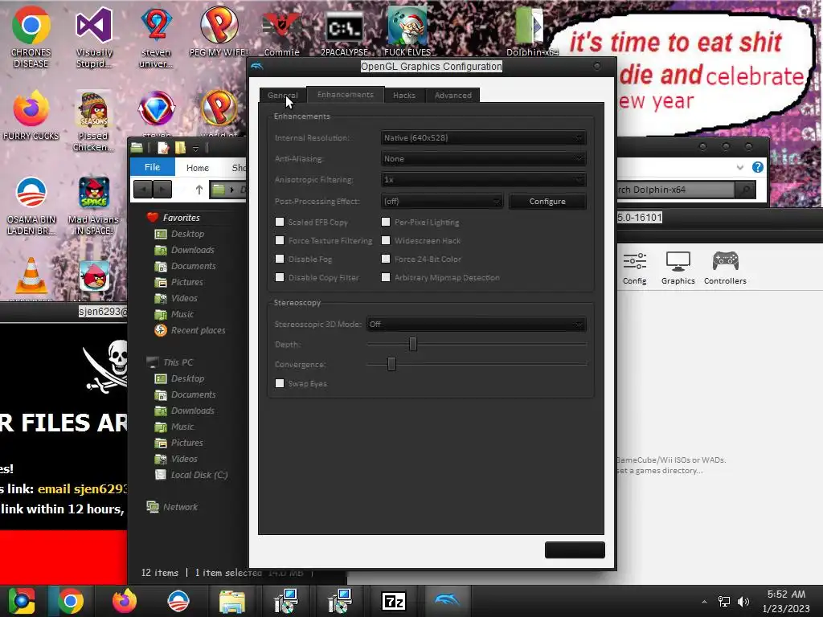The height and width of the screenshot is (617, 823).
Task: Expand the Anisotropic Filtering dropdown
Action: tap(483, 180)
